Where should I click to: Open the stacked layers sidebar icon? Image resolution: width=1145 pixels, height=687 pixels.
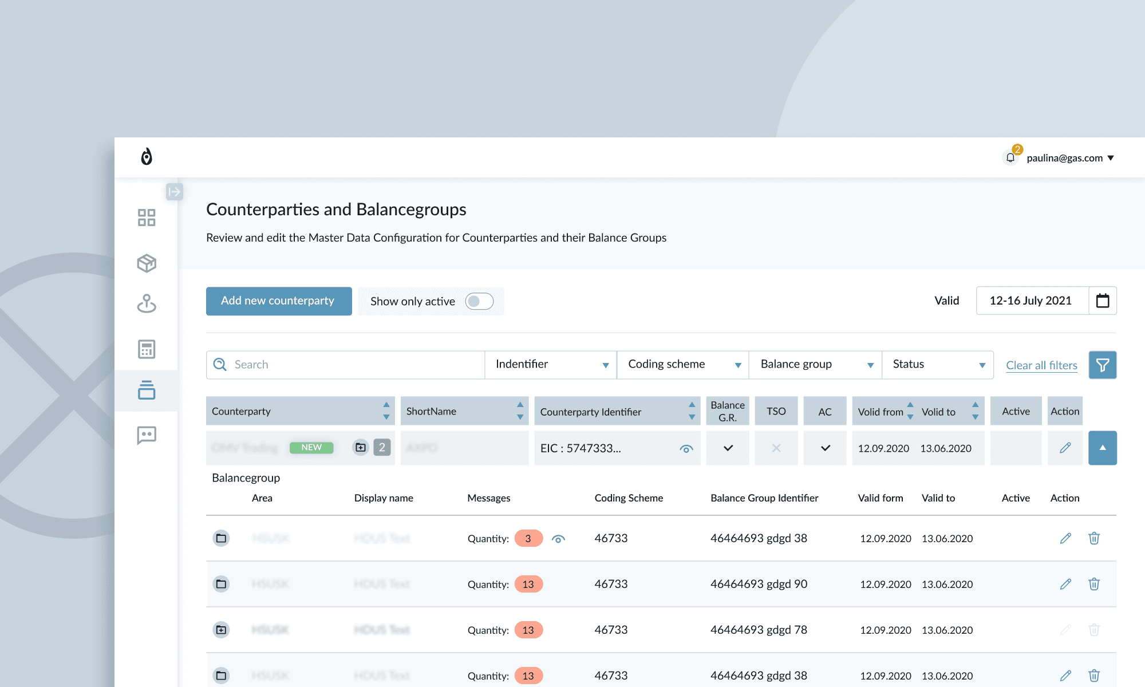[x=147, y=390]
